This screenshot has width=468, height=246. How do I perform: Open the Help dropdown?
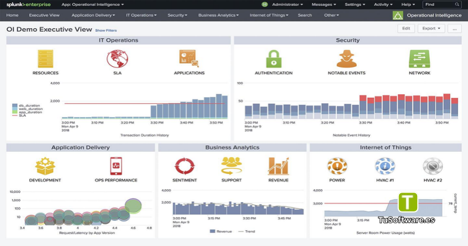pyautogui.click(x=408, y=5)
